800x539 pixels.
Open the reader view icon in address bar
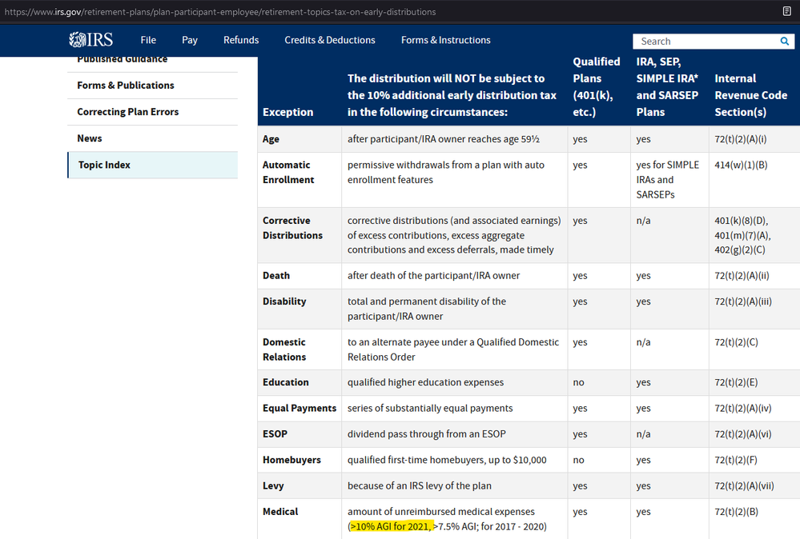click(786, 11)
